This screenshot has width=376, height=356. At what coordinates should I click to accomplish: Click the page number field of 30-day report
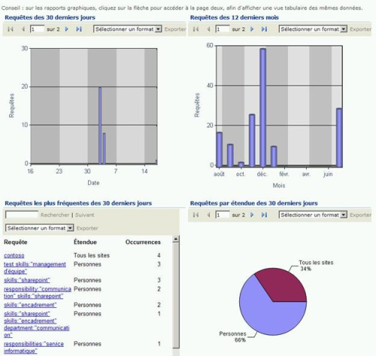click(x=37, y=29)
